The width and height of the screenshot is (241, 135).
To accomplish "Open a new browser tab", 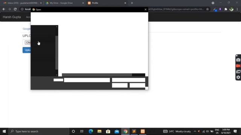I will pyautogui.click(x=132, y=3).
